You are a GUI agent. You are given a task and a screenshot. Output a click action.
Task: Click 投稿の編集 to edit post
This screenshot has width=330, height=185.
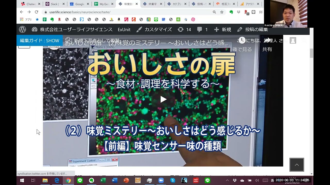click(x=253, y=30)
